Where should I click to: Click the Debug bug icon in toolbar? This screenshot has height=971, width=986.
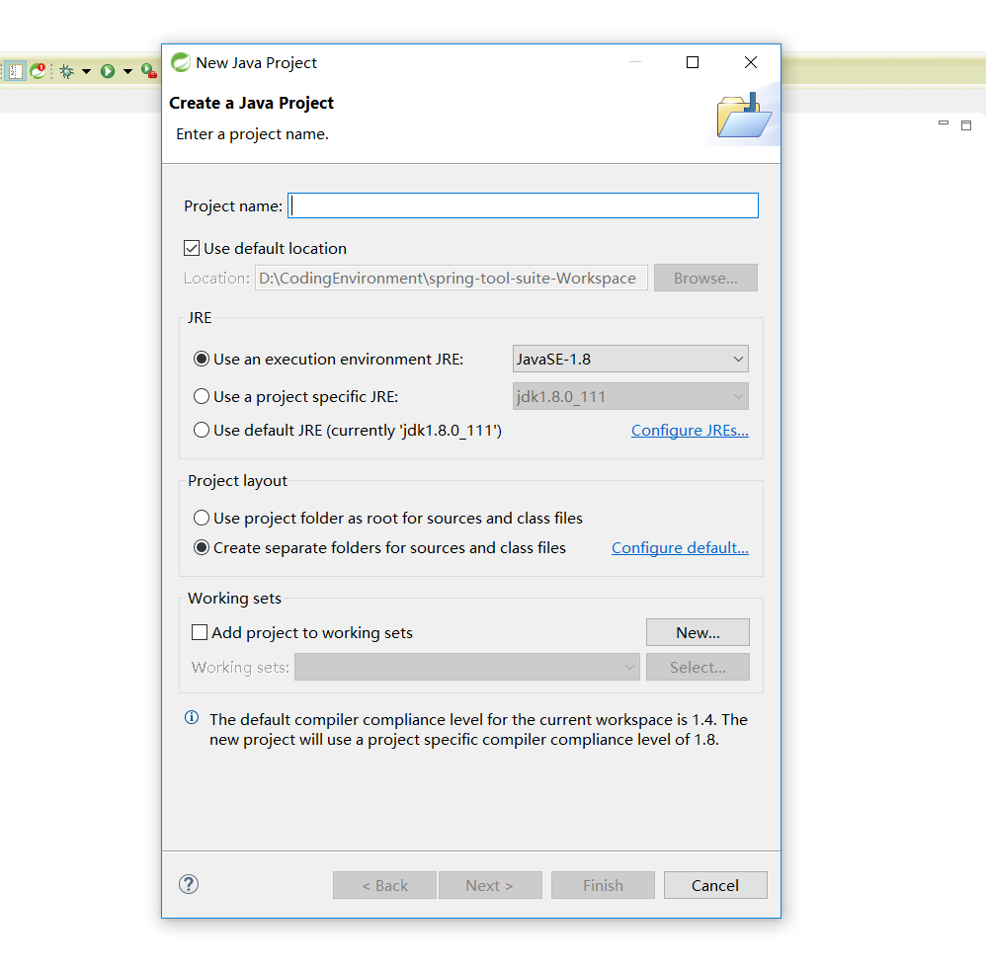click(66, 71)
